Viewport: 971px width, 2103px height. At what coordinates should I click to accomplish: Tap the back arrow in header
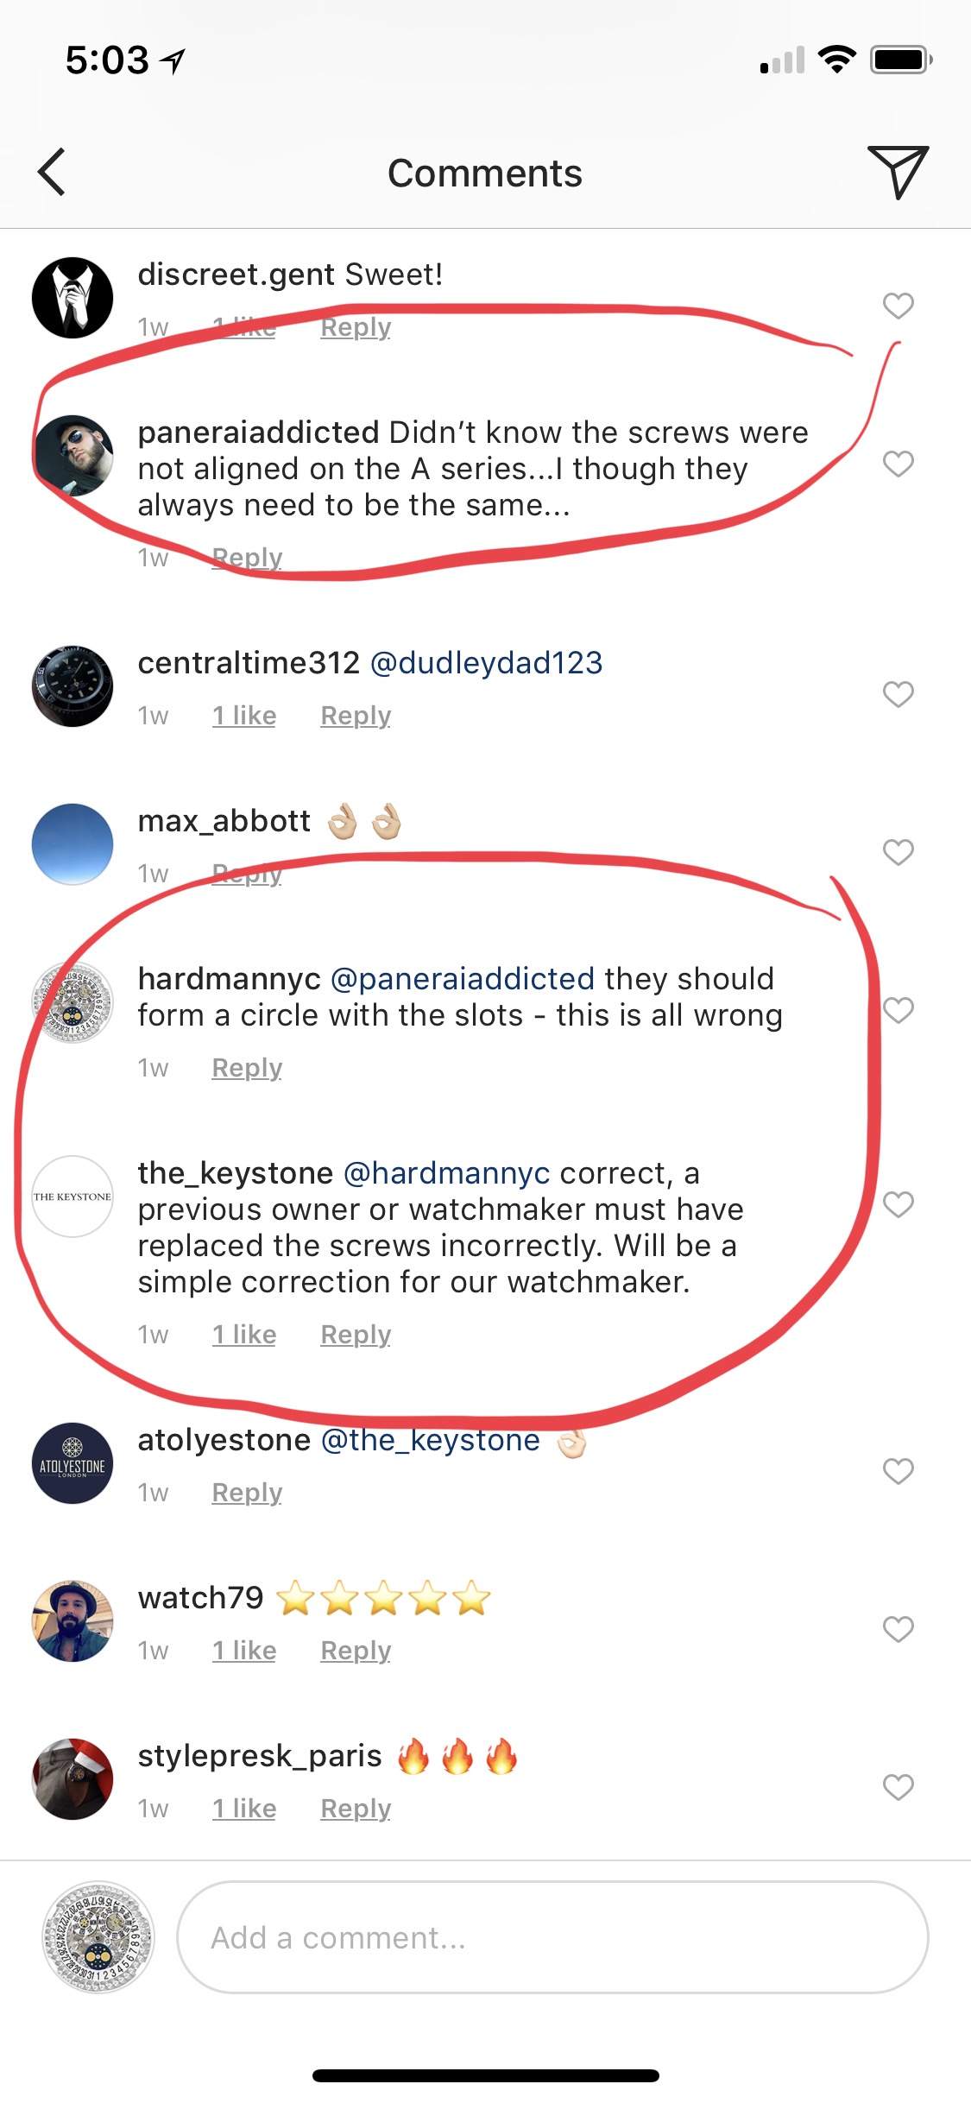(52, 173)
